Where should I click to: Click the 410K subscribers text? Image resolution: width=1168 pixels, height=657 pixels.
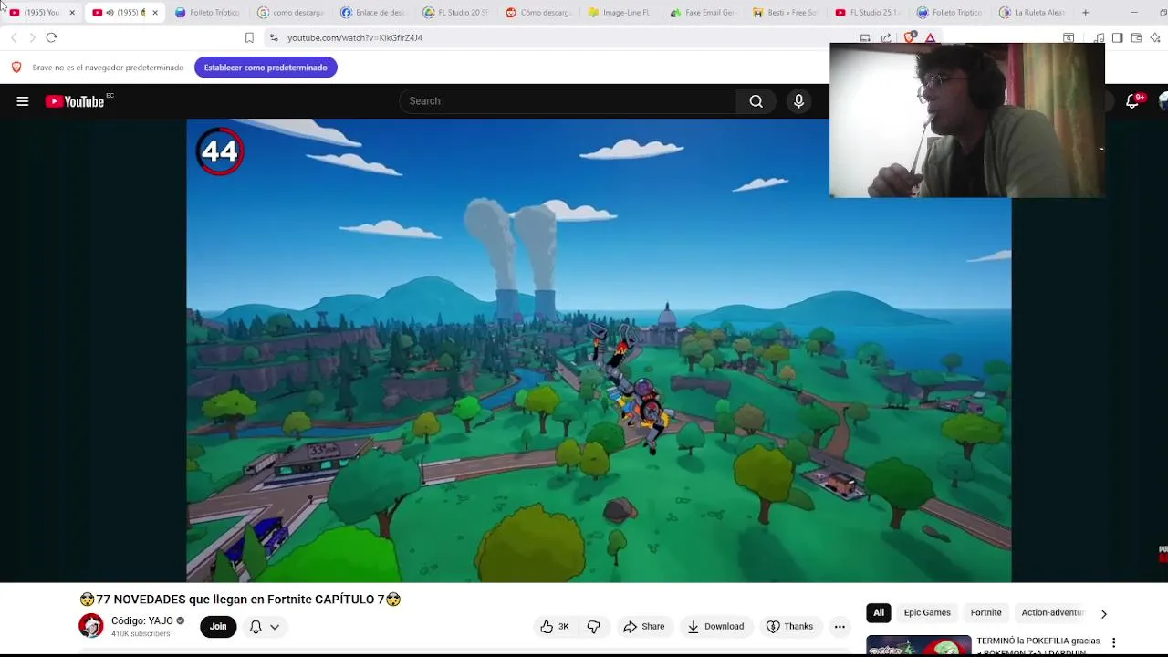(x=141, y=633)
